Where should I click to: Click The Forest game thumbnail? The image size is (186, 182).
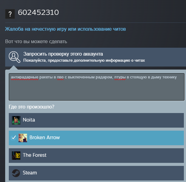coord(16,156)
